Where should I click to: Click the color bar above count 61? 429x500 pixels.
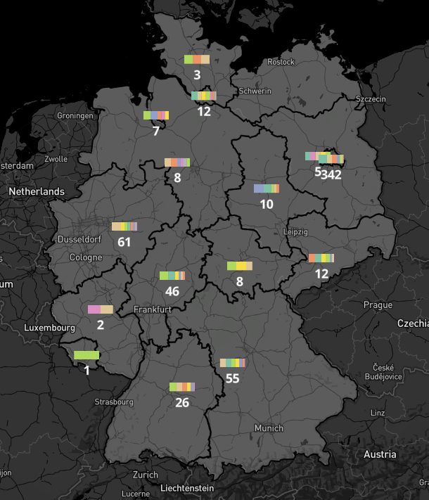point(124,226)
